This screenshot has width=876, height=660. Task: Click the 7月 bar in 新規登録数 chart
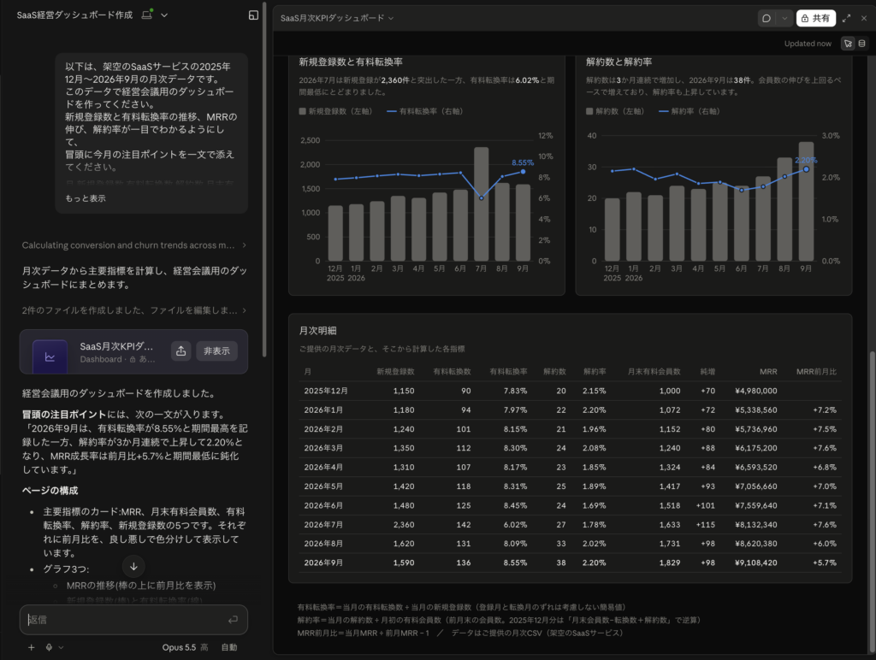(481, 203)
